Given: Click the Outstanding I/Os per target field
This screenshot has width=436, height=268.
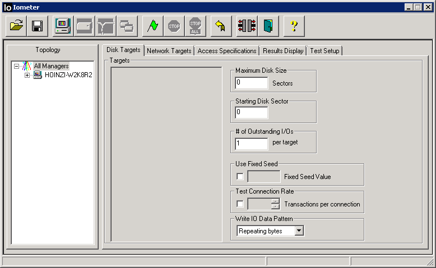Looking at the screenshot, I should click(252, 144).
